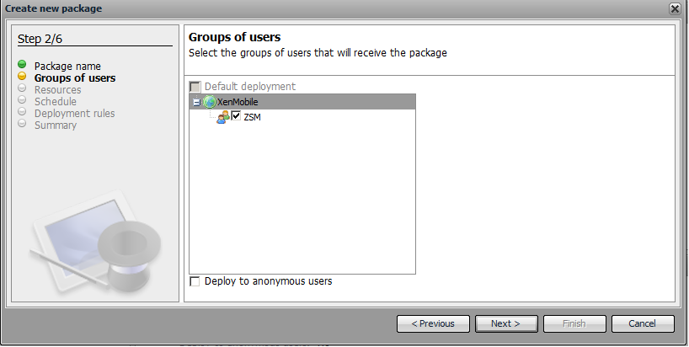Close the Create new package dialog

pos(675,8)
